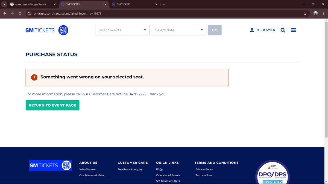The width and height of the screenshot is (328, 184).
Task: Click the QUICK LINKS footer heading
Action: [167, 163]
